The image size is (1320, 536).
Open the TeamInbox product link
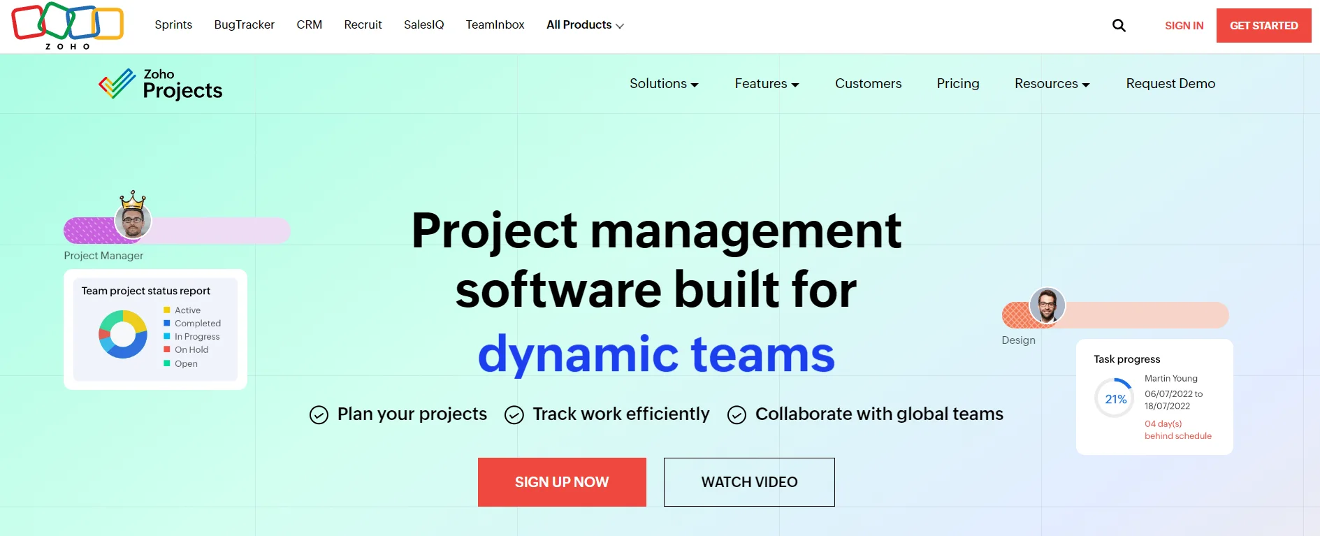tap(495, 25)
